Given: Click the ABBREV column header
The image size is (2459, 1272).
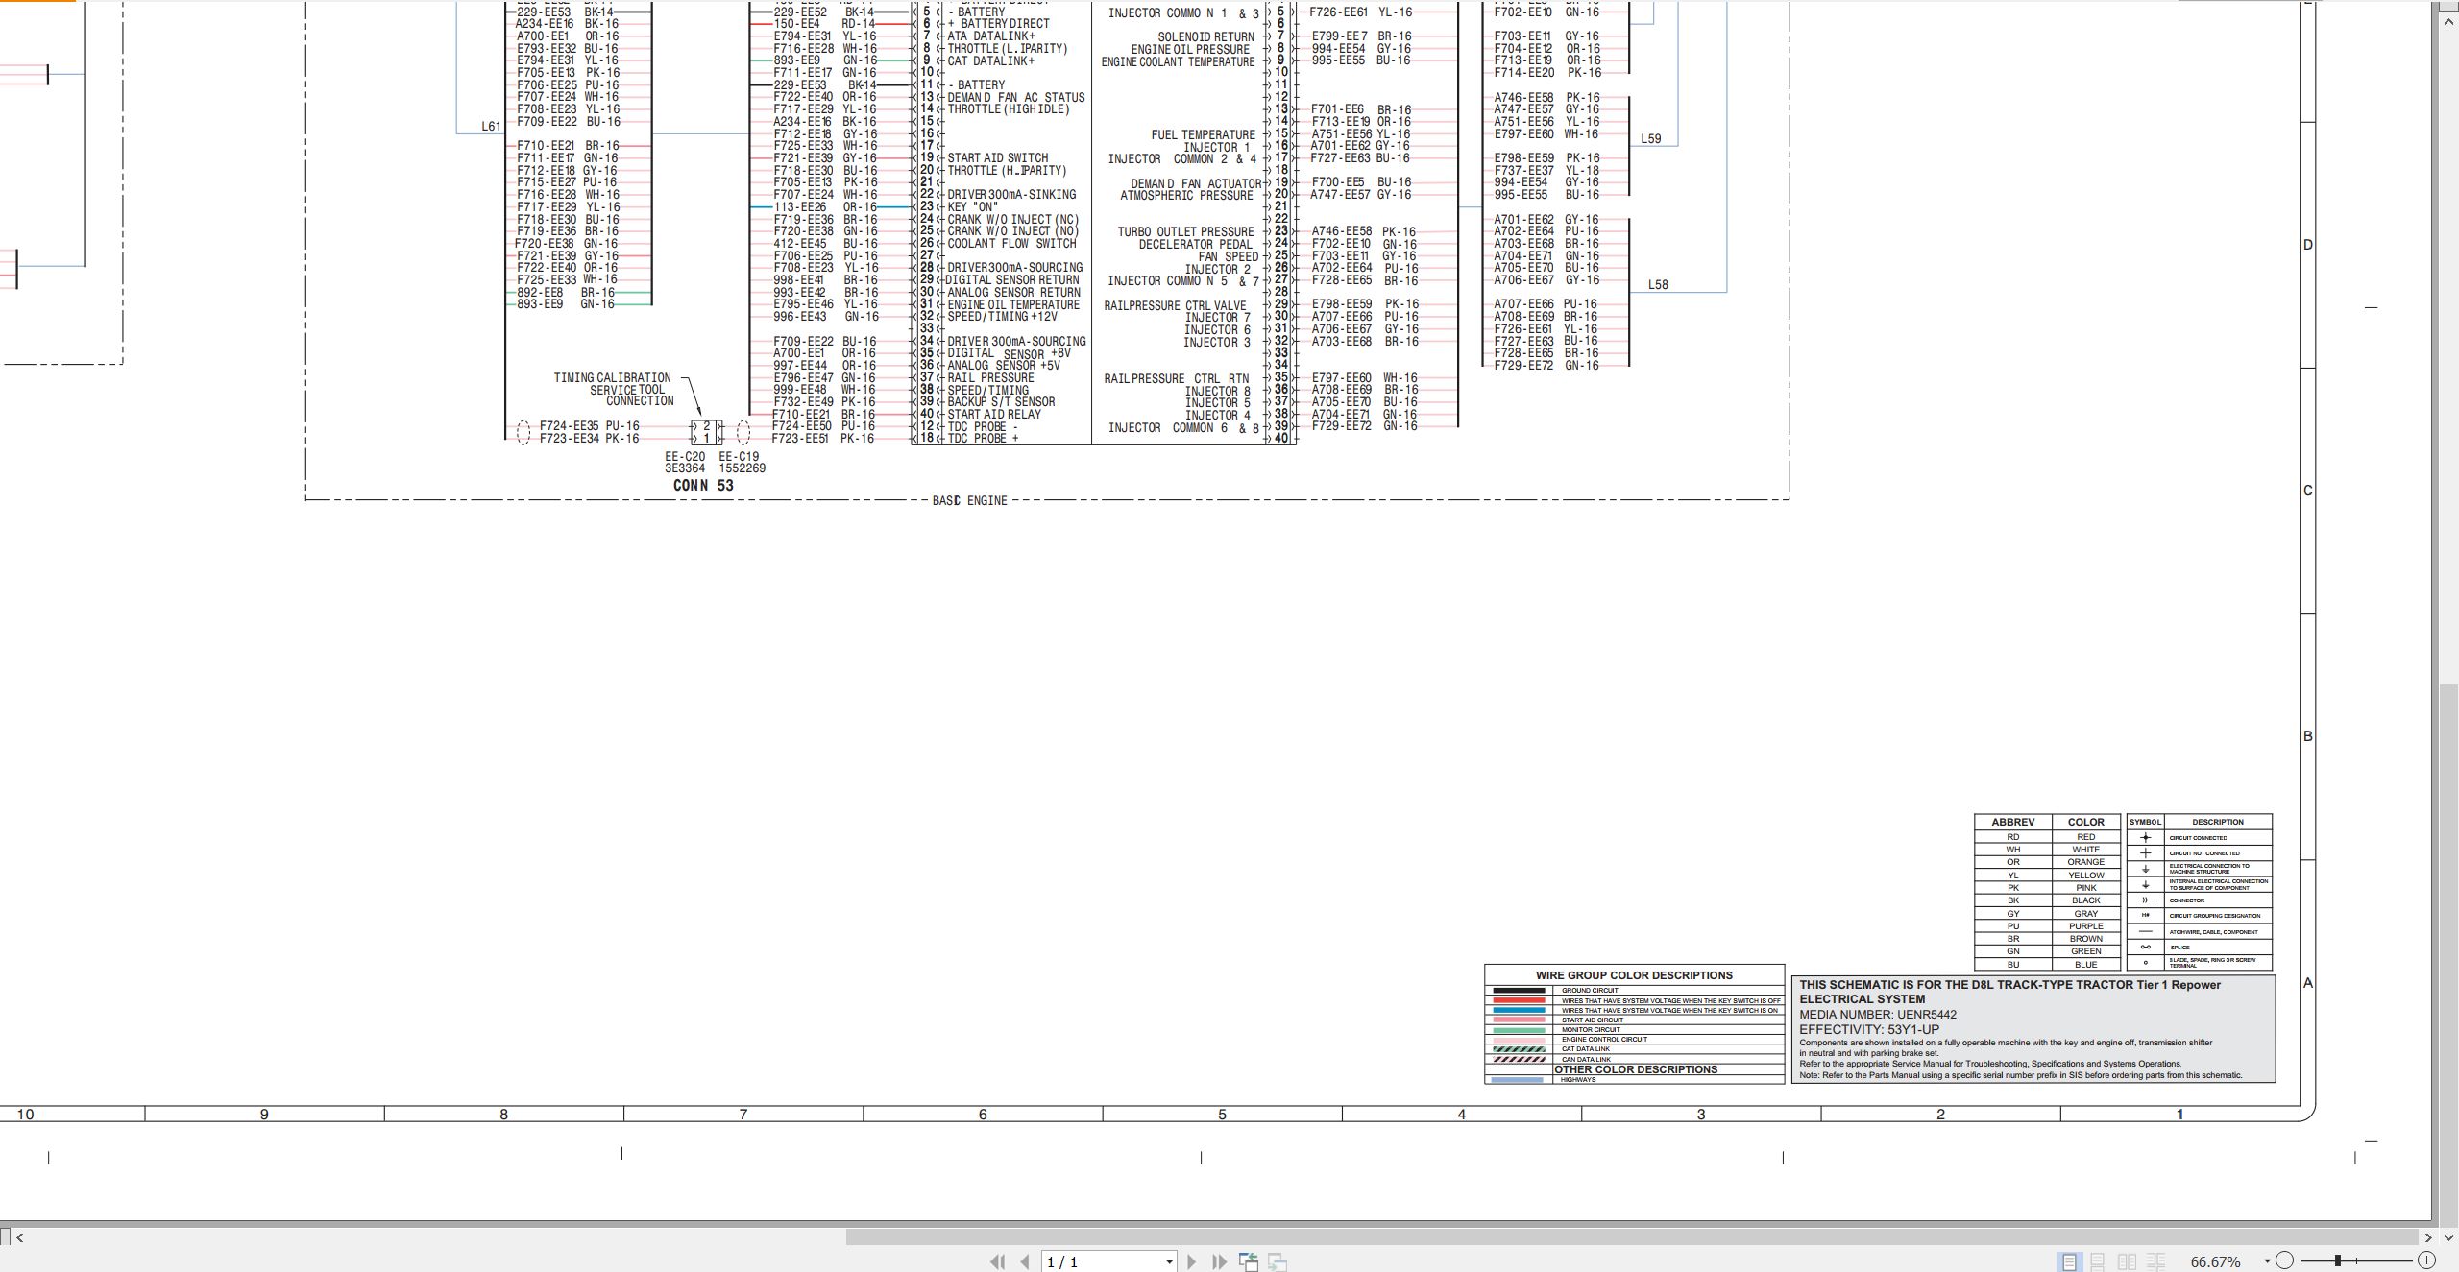Looking at the screenshot, I should tap(2012, 822).
